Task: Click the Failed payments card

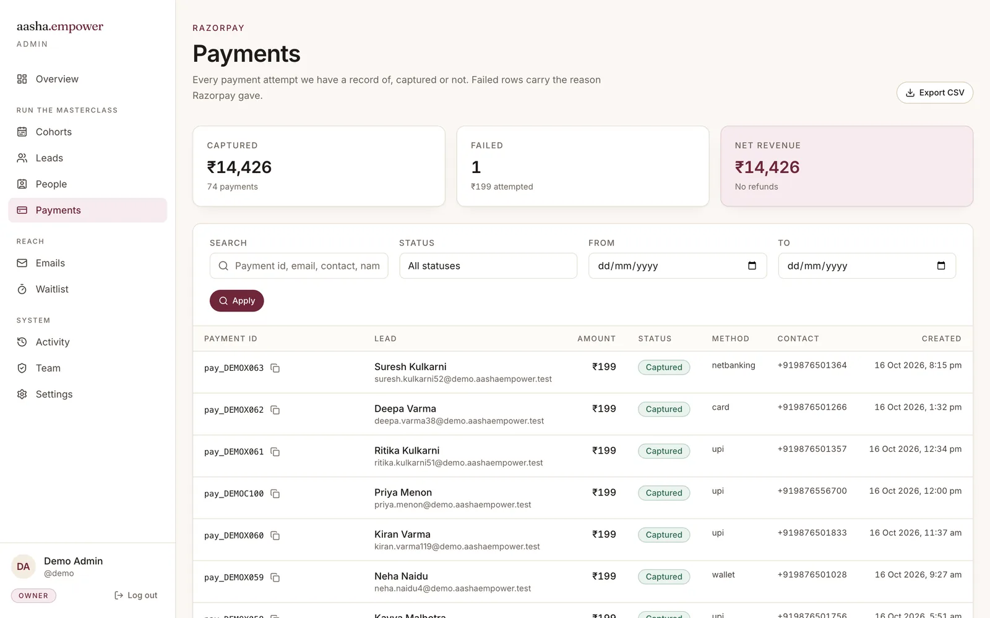Action: pyautogui.click(x=583, y=166)
